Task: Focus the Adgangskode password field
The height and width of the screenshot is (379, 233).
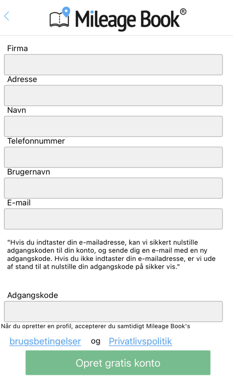Action: 113,312
